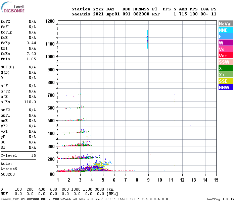Viewport: 235px width, 201px height.
Task: Click the 9 MHz x-axis label
Action: pyautogui.click(x=148, y=180)
